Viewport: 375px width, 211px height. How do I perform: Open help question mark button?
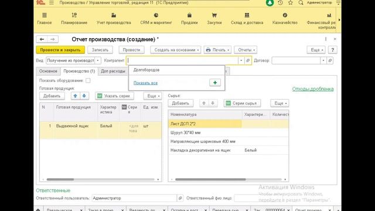pyautogui.click(x=332, y=50)
